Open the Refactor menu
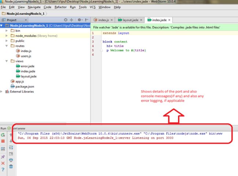238x176 pixels. [60, 7]
